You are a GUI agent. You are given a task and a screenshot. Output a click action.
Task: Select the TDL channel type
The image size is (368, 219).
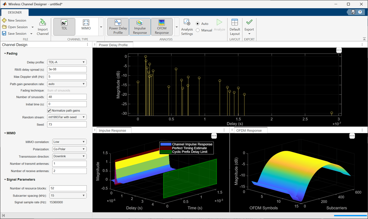[x=64, y=27]
